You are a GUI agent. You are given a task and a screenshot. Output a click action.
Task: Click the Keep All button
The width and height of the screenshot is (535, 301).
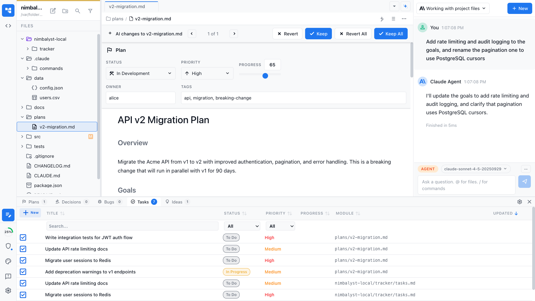pyautogui.click(x=391, y=34)
